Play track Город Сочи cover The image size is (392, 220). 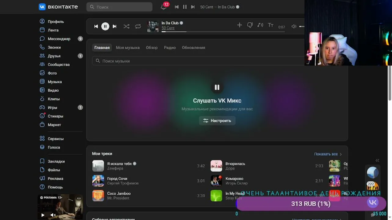tap(98, 181)
